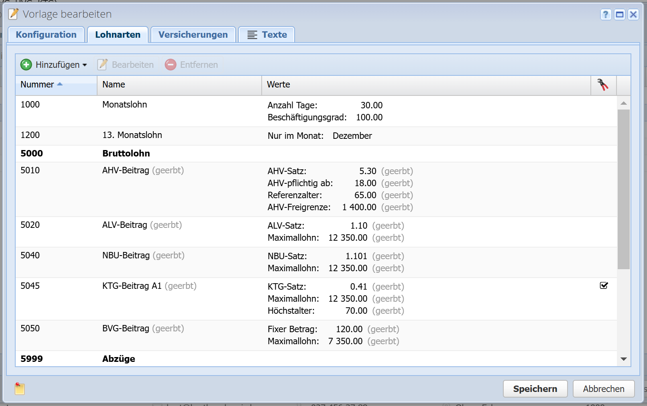This screenshot has height=406, width=647.
Task: Sort by the Nummer column header
Action: point(37,85)
